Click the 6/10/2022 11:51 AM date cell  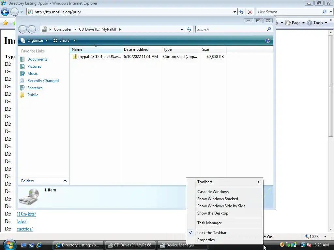pyautogui.click(x=141, y=57)
